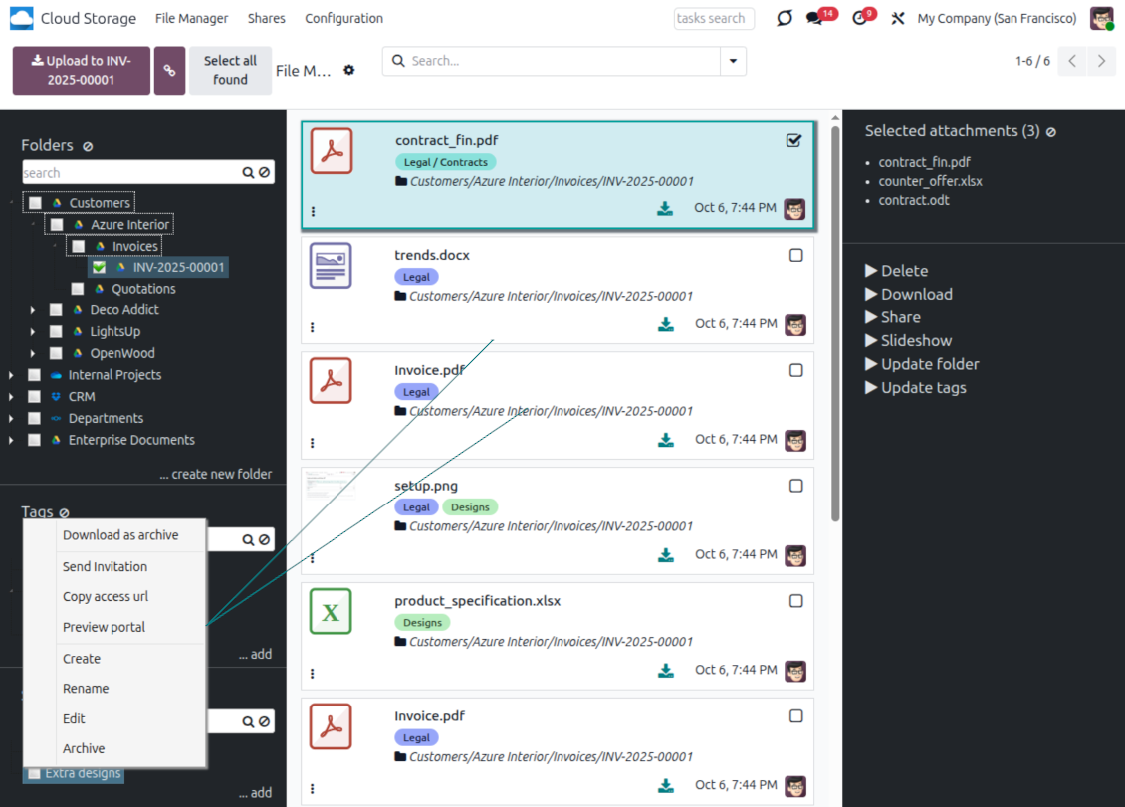Uncheck the contract_fin.pdf selection checkbox

793,140
